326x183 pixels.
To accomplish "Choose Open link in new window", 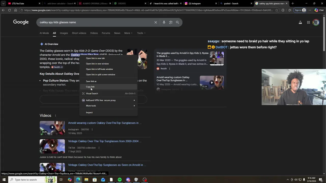I will click(x=108, y=64).
